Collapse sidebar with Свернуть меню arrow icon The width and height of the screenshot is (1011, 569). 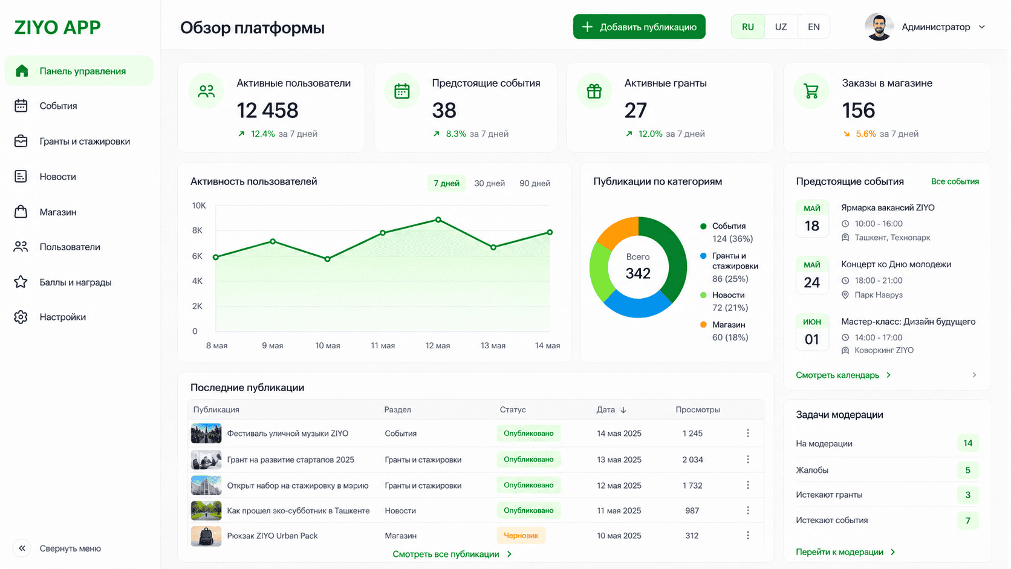pyautogui.click(x=22, y=548)
